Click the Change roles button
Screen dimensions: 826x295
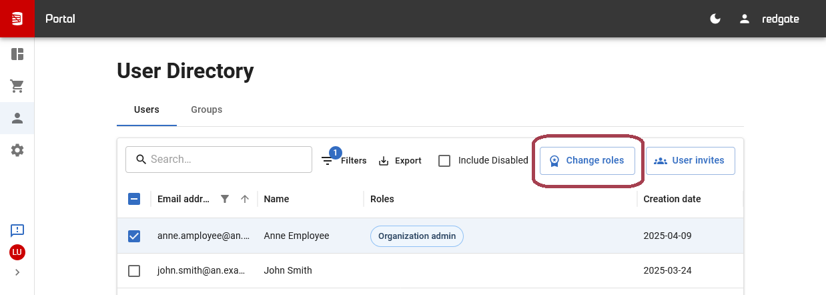[587, 161]
